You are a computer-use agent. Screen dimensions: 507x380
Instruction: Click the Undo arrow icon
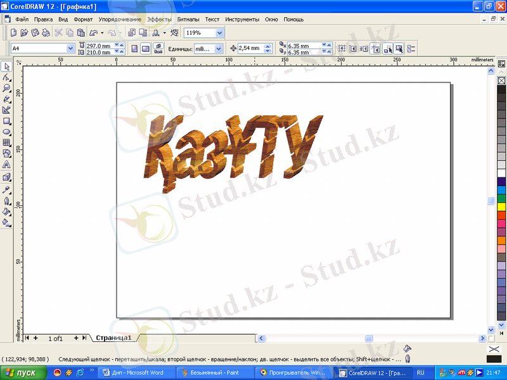tap(94, 33)
